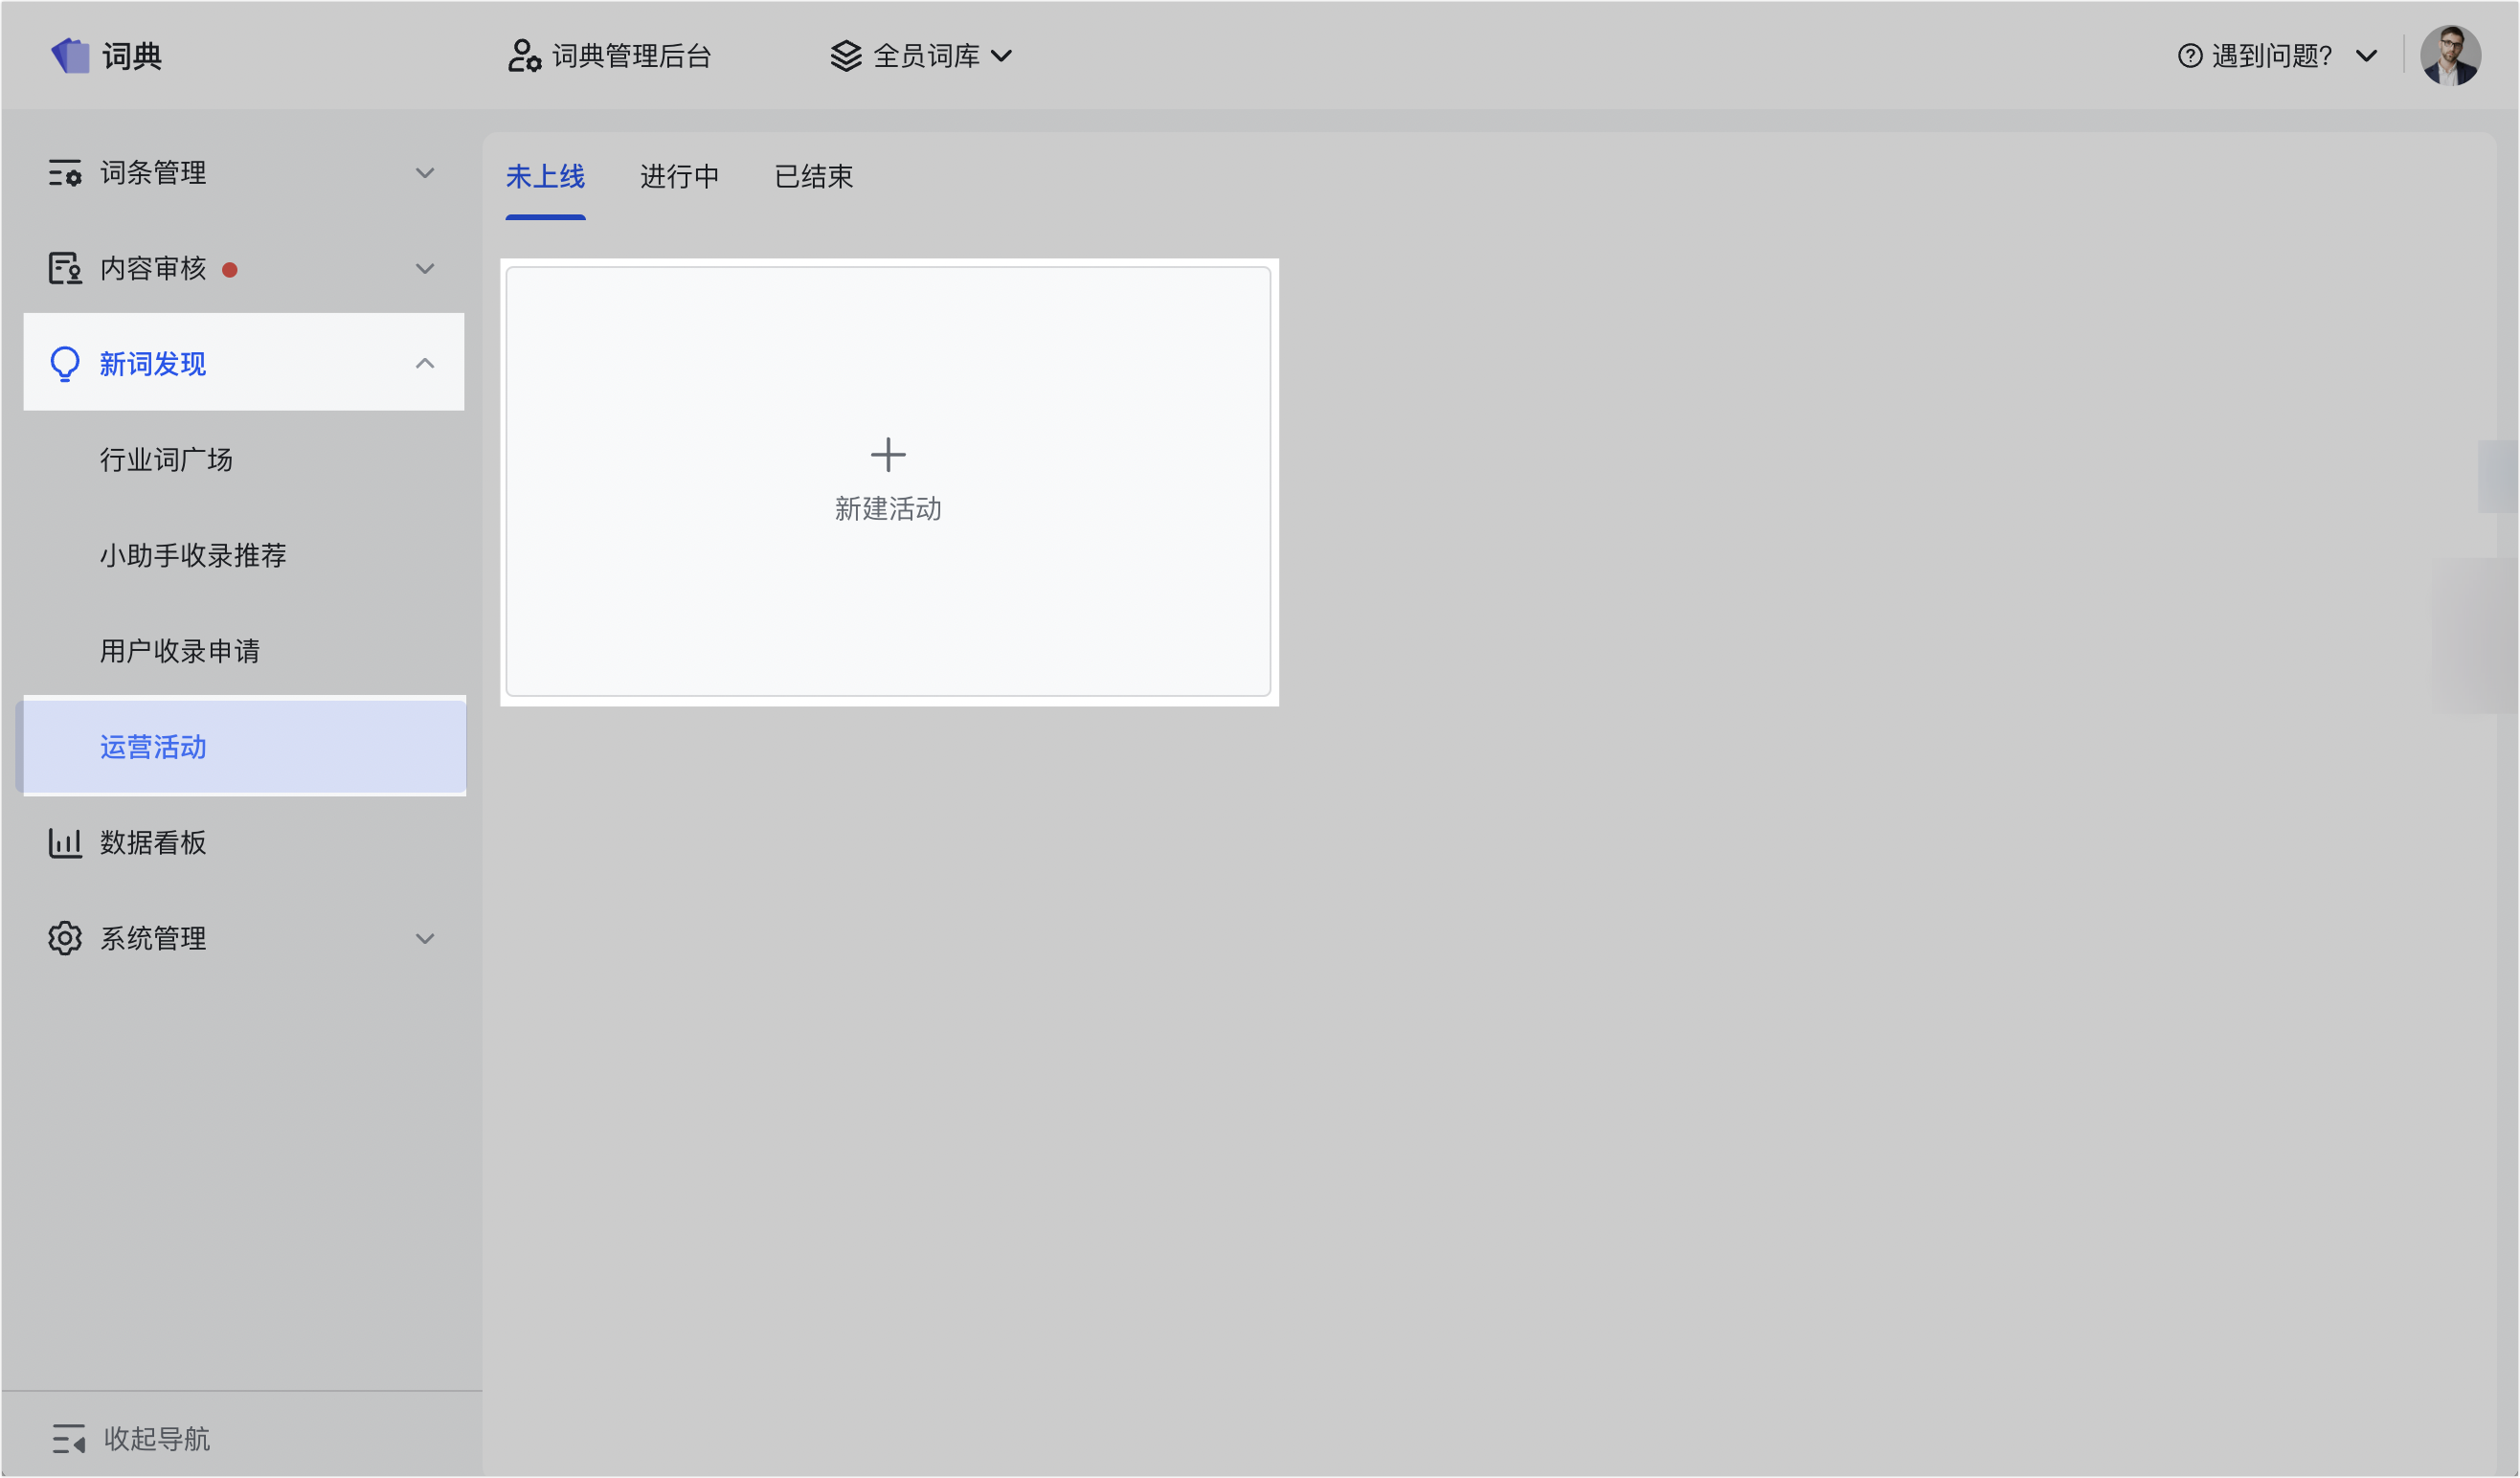2520x1478 pixels.
Task: Click the plus icon inside the activity card
Action: (x=888, y=454)
